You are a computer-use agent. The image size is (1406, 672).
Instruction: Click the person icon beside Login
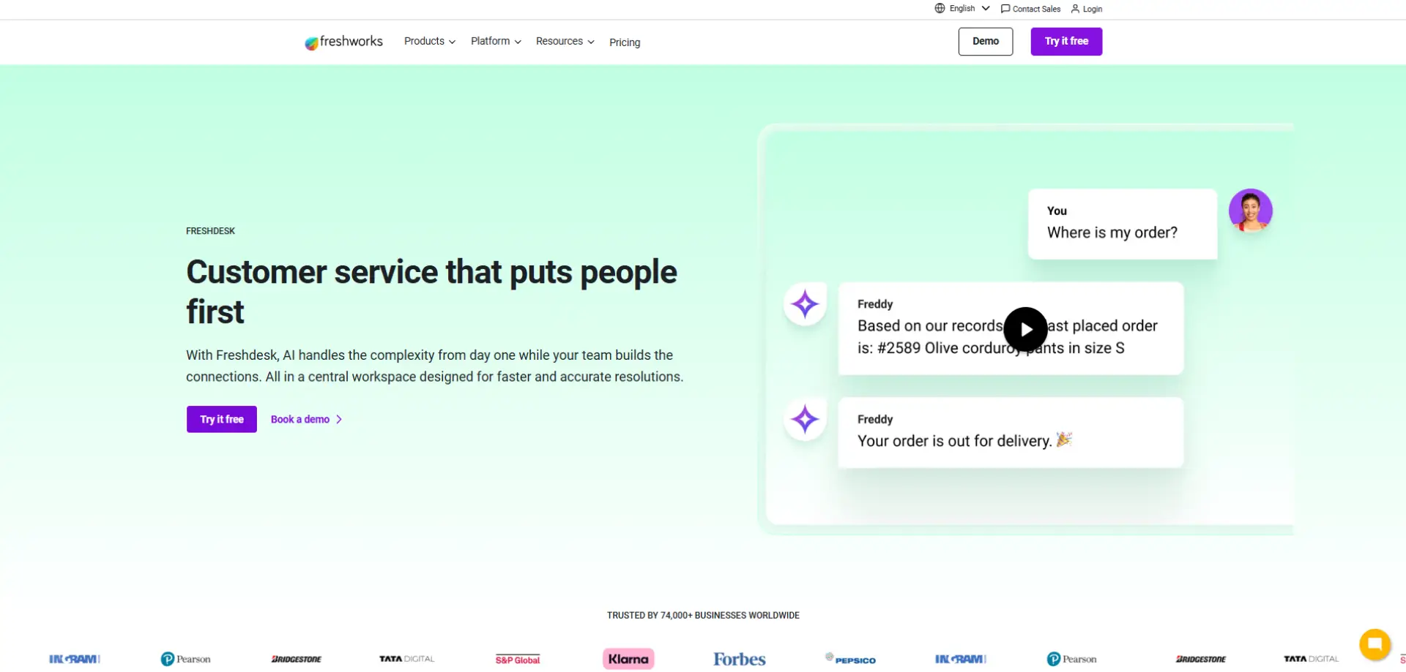1075,9
